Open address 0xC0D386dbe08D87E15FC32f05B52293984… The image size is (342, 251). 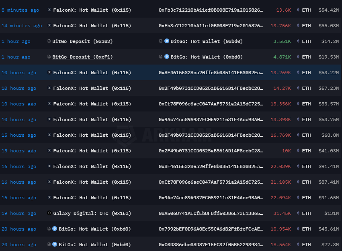pyautogui.click(x=211, y=245)
